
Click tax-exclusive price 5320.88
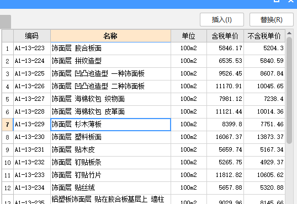point(264,188)
